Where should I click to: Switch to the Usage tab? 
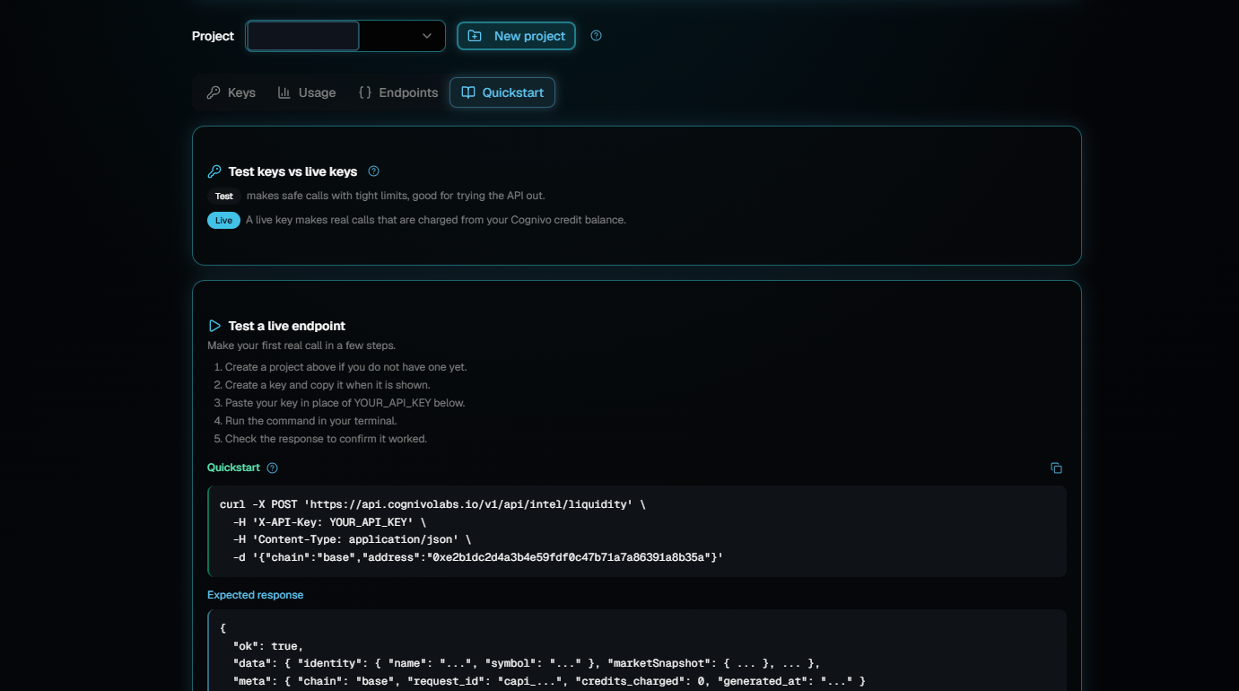(307, 92)
